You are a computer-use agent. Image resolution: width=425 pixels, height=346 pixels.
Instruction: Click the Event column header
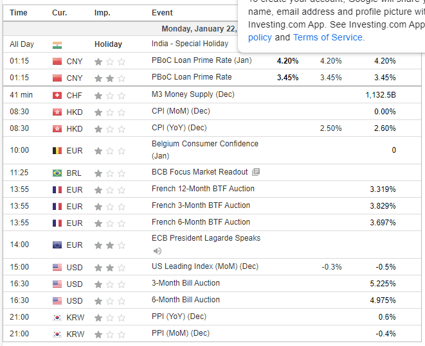pos(162,13)
